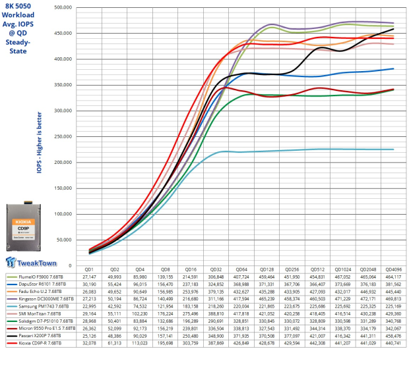Click the DapuStor R6101 legend color line
Viewport: 409px width, 374px height.
tap(12, 284)
